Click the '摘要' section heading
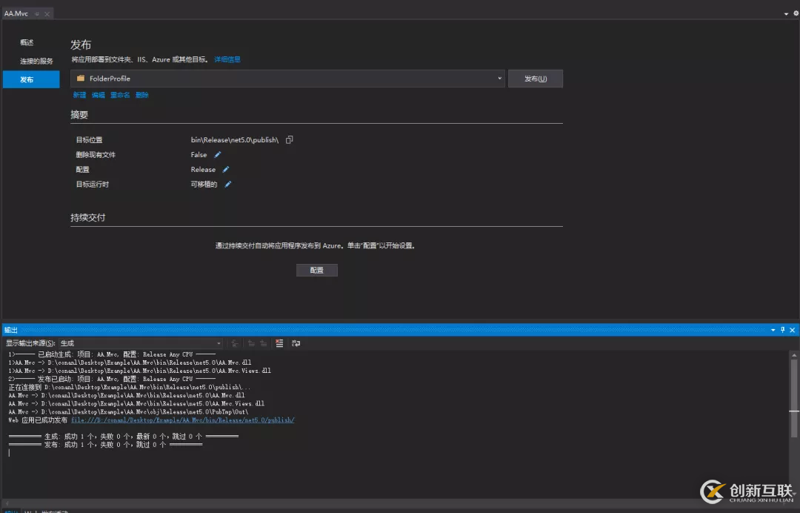Image resolution: width=800 pixels, height=513 pixels. click(79, 115)
